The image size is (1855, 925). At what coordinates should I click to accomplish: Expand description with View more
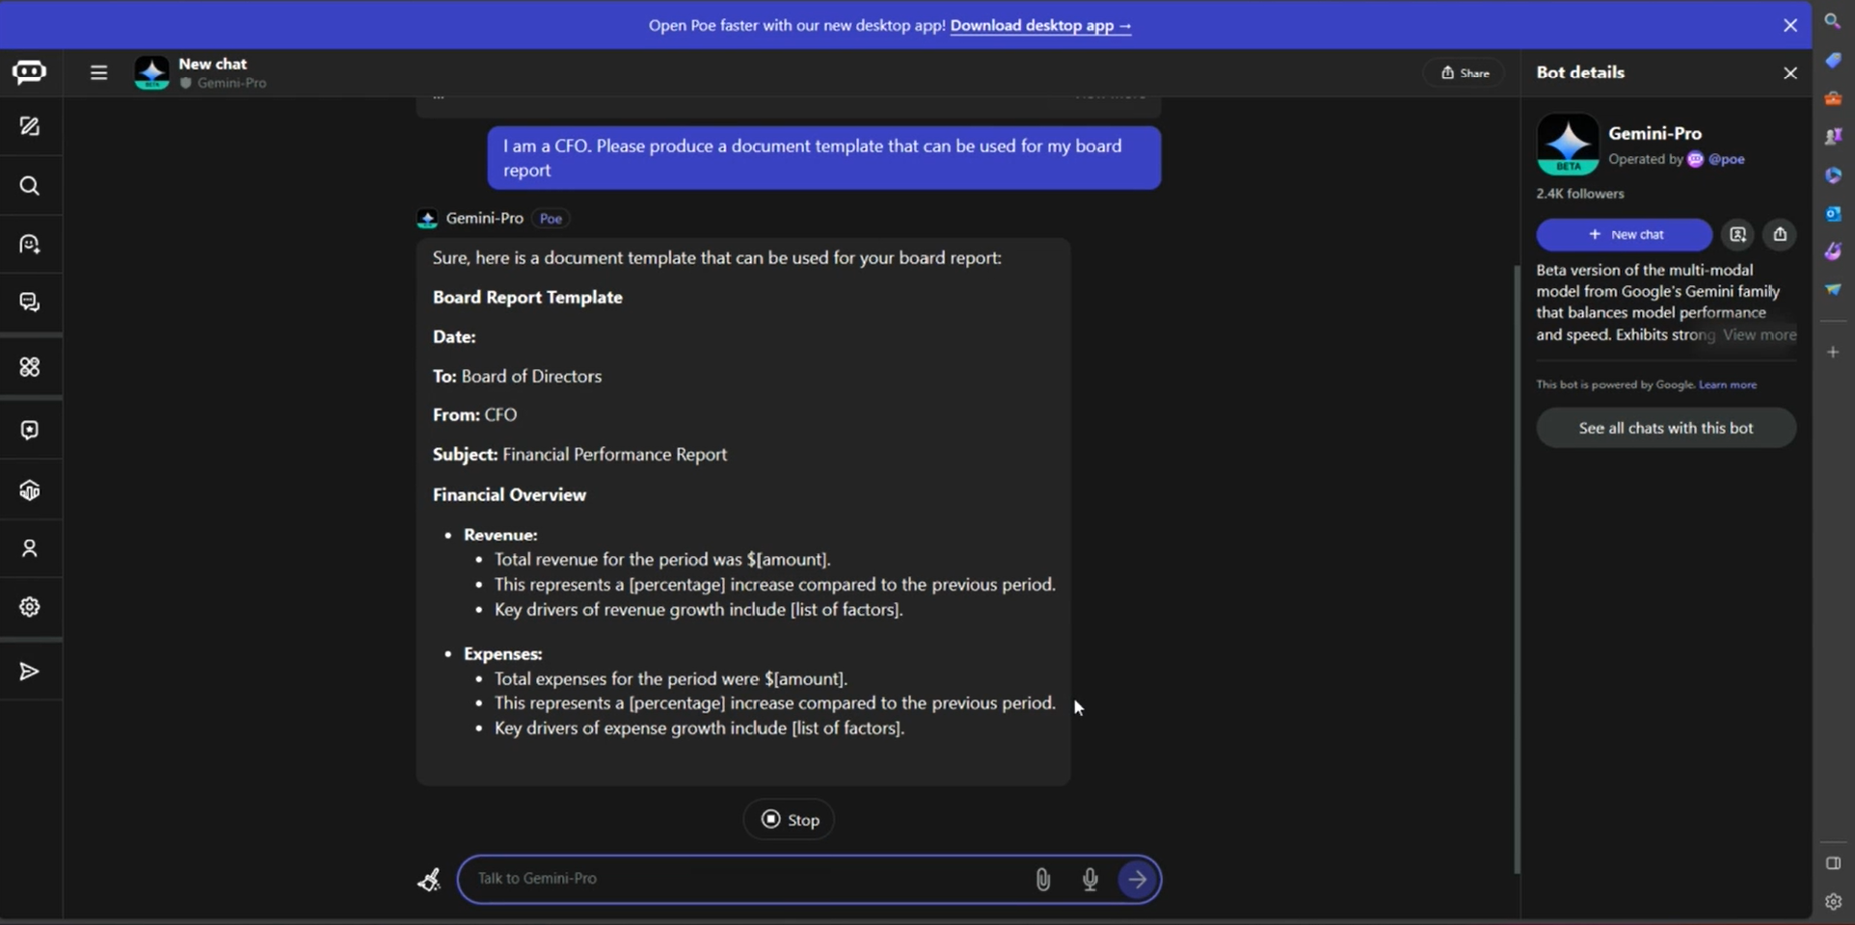tap(1760, 335)
